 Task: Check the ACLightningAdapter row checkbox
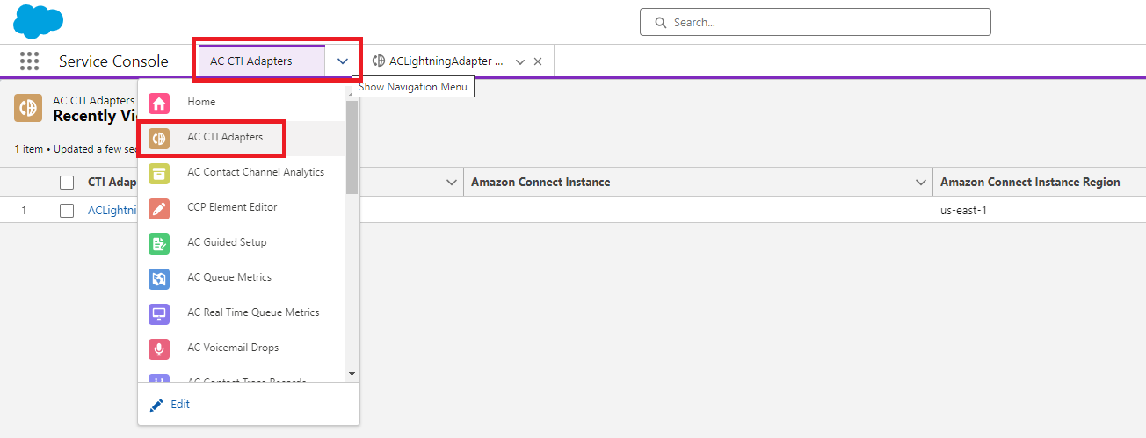click(x=67, y=211)
